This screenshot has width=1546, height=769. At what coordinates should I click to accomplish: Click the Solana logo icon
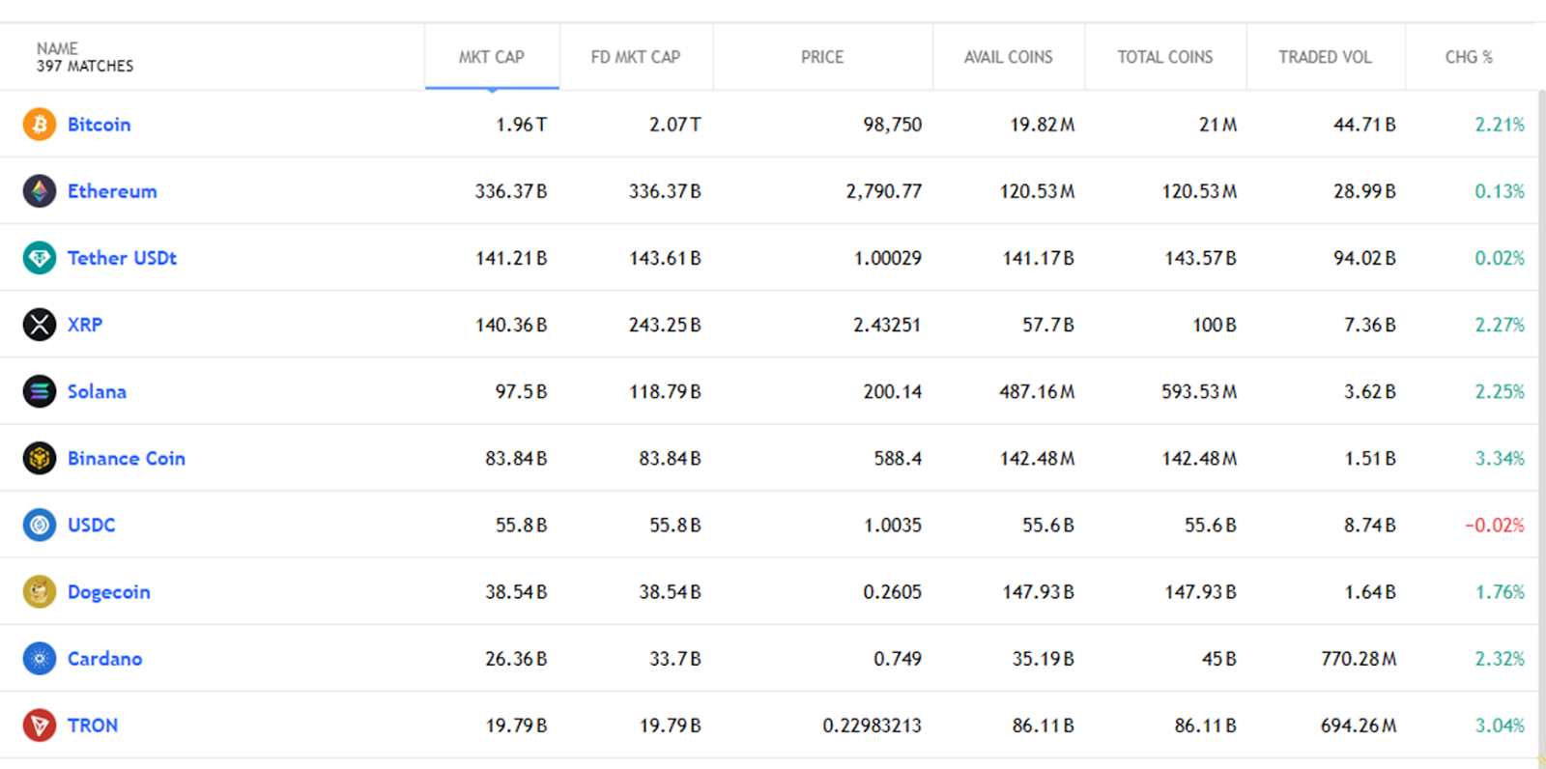coord(40,391)
